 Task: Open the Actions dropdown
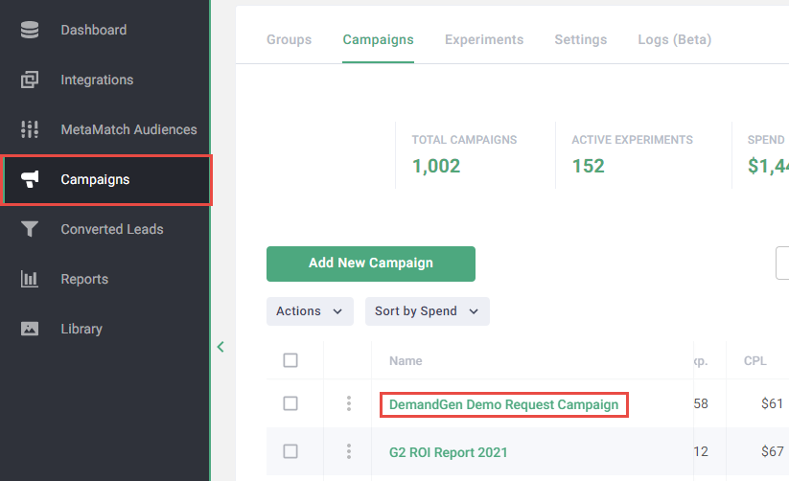coord(309,311)
